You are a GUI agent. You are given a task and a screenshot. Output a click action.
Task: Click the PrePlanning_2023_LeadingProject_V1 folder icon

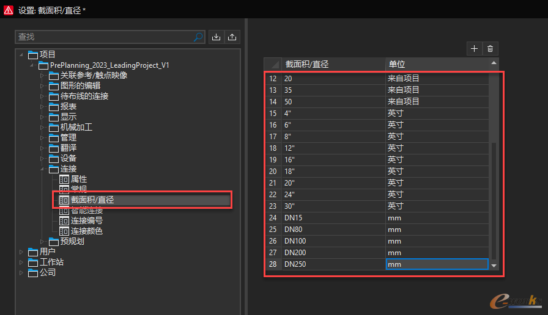point(43,65)
